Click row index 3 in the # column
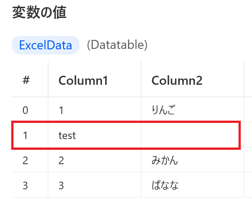252x209 pixels. pos(26,185)
